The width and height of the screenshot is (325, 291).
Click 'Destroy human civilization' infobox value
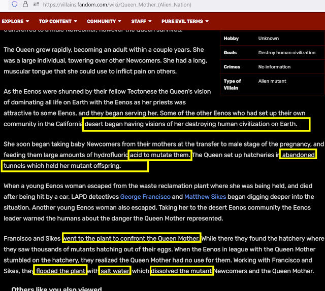click(x=286, y=53)
